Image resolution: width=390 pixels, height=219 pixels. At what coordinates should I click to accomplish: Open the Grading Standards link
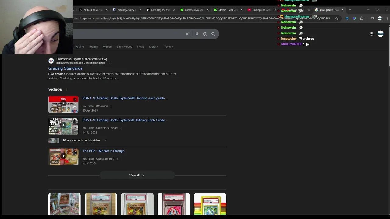tap(65, 68)
